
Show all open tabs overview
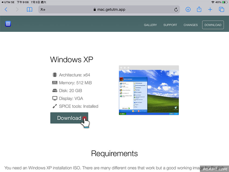pyautogui.click(x=221, y=9)
